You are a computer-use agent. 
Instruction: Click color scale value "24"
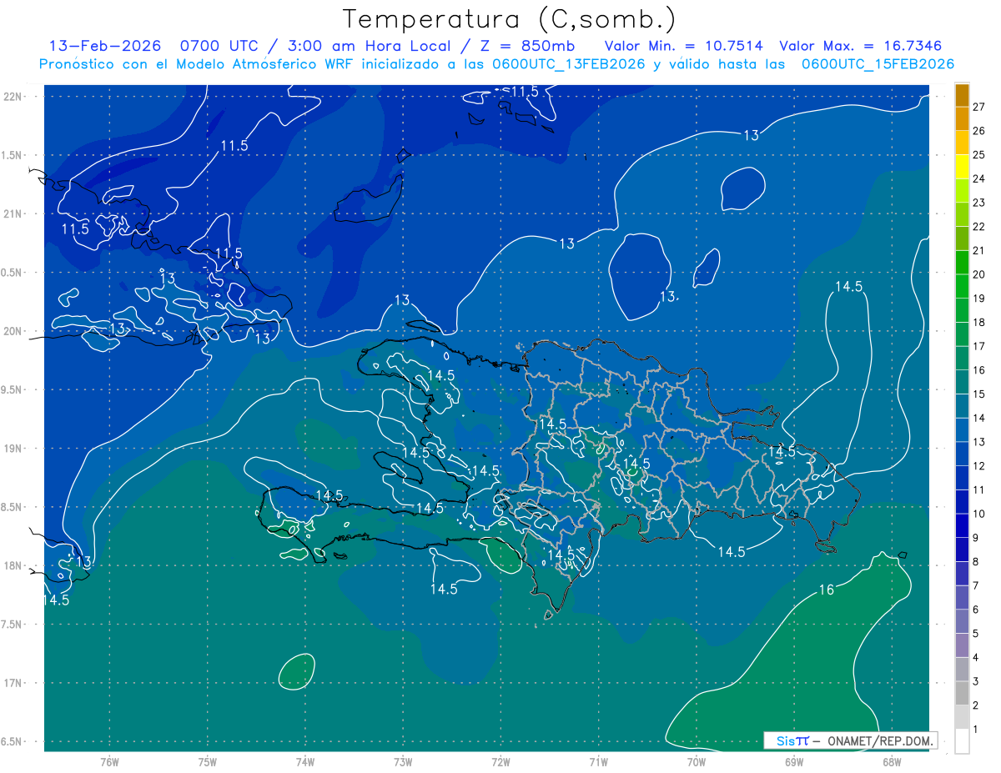point(979,178)
